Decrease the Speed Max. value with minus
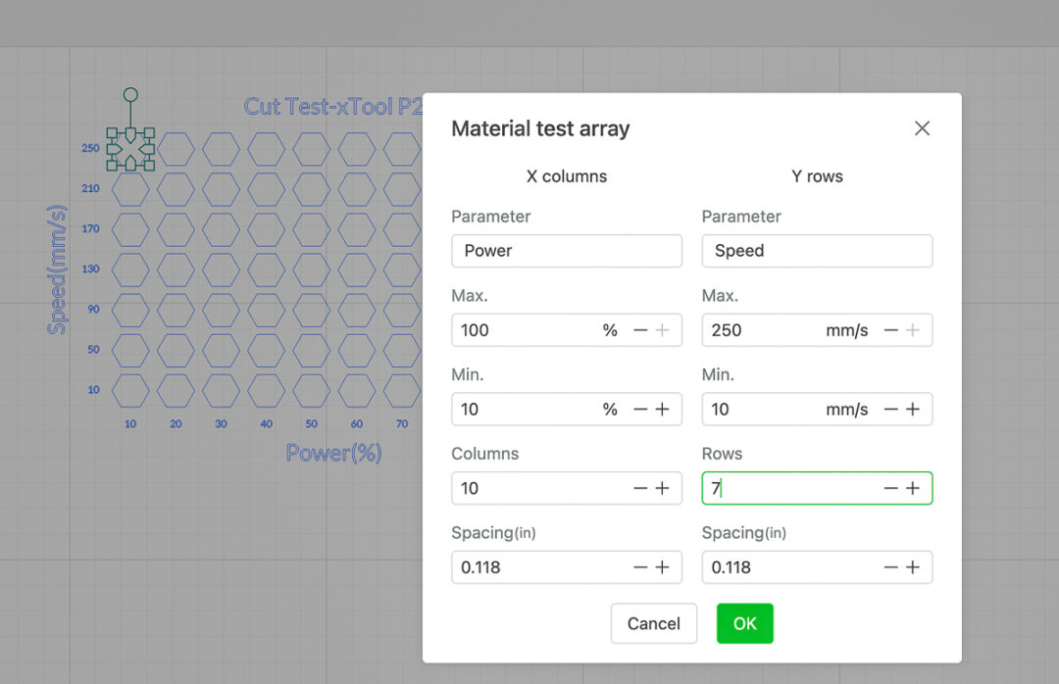 (890, 330)
